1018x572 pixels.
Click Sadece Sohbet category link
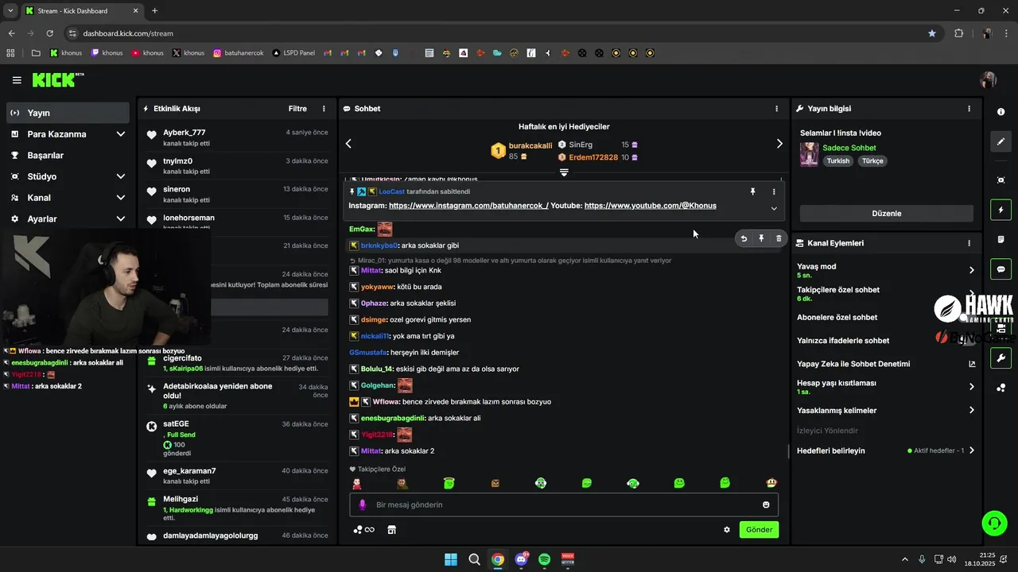pos(849,148)
